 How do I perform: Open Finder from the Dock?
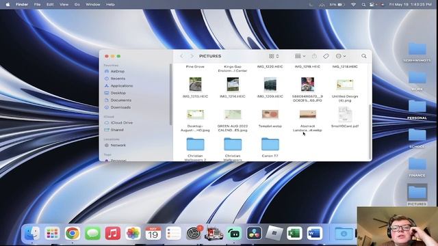point(32,233)
